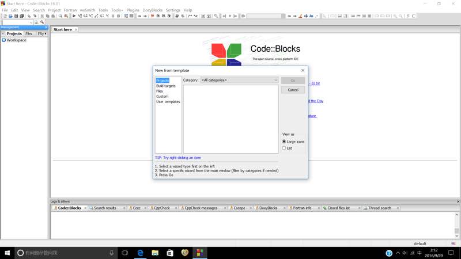The image size is (461, 259).
Task: Click the Redo toolbar icon
Action: 35,16
